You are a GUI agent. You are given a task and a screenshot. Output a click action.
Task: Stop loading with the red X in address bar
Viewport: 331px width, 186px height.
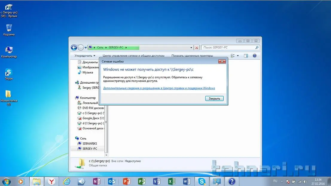[x=196, y=48]
